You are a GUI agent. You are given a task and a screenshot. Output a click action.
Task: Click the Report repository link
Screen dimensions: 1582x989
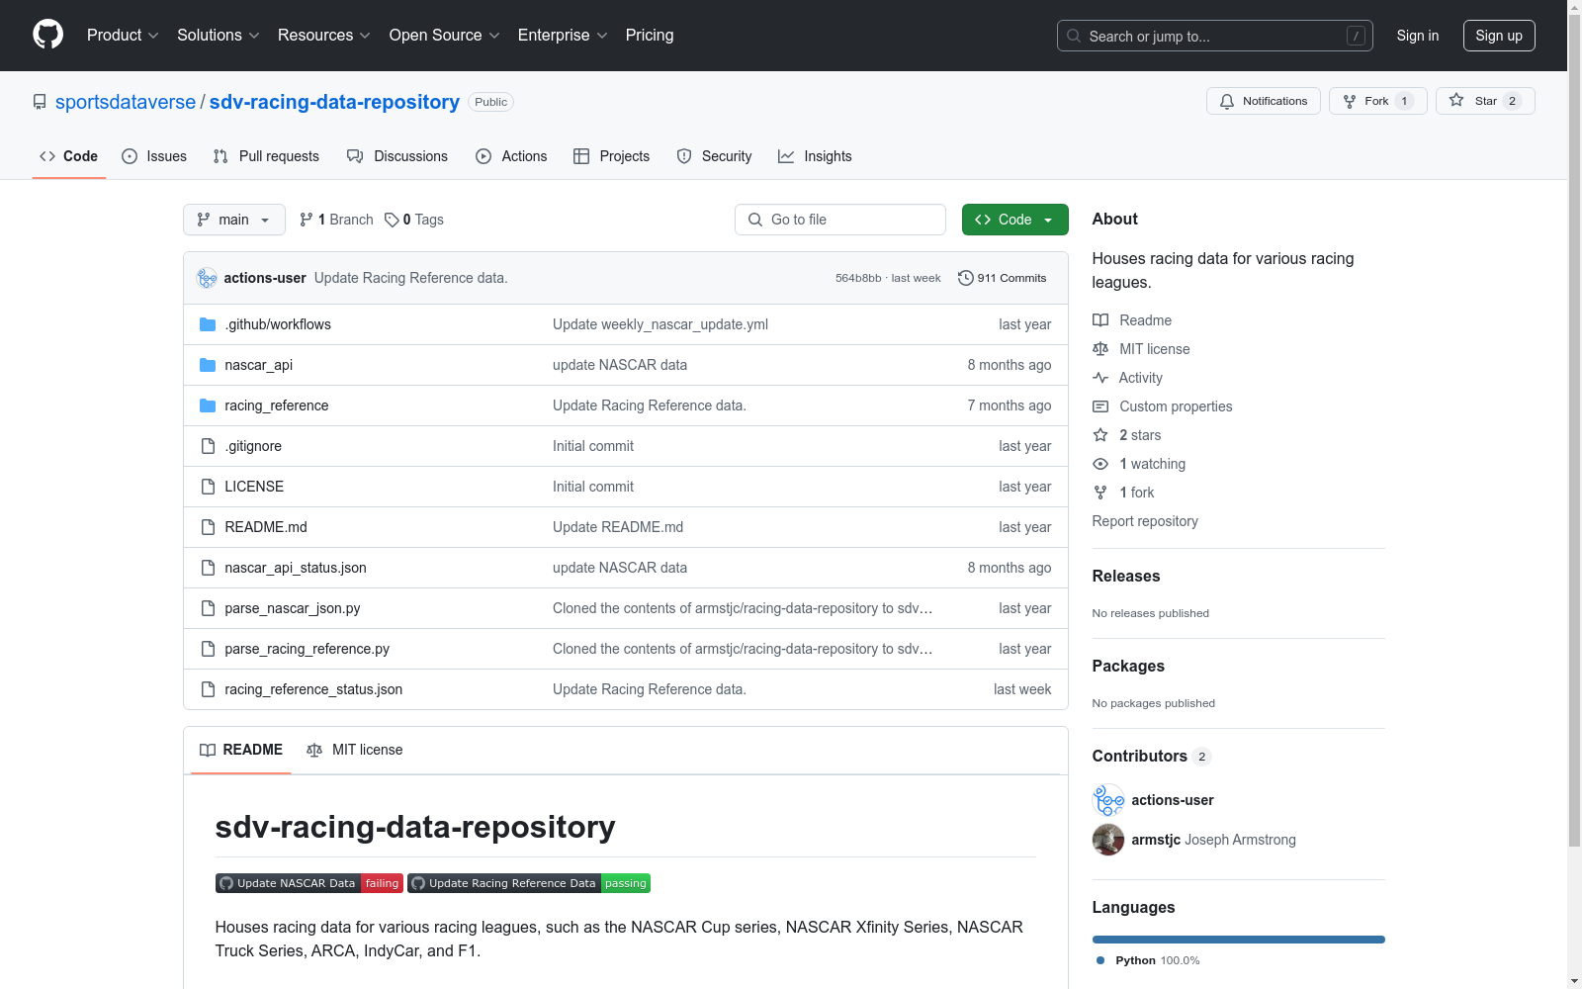pos(1145,521)
